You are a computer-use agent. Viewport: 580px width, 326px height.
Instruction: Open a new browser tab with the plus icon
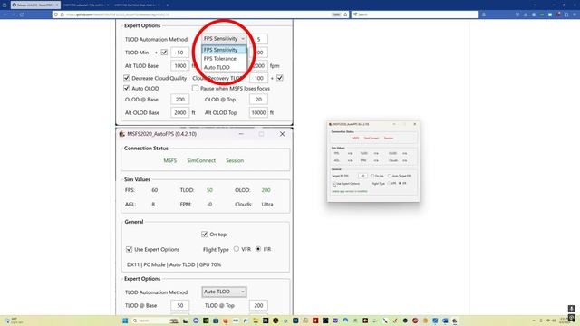pyautogui.click(x=167, y=5)
